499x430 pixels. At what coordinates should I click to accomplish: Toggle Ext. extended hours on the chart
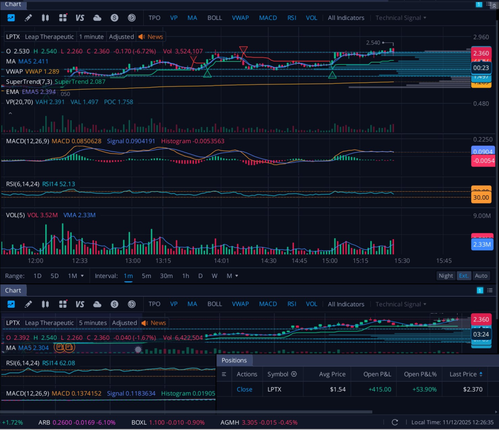coord(463,276)
